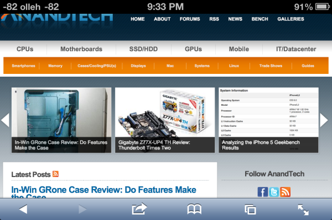Tap the Safari back arrow button
Viewport: 332px width, 220px height.
click(x=23, y=210)
